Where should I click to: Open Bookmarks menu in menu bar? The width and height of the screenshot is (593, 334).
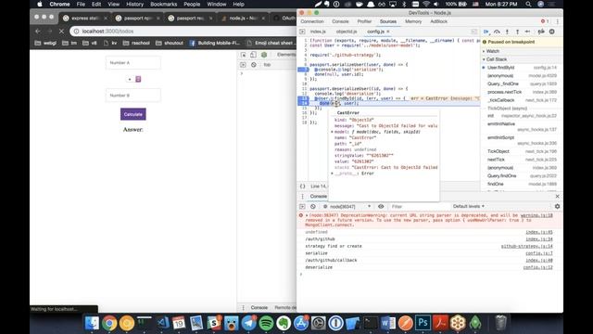(163, 4)
